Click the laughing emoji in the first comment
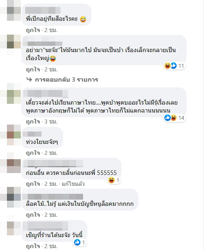Image resolution: width=204 pixels, height=251 pixels. coord(83,19)
